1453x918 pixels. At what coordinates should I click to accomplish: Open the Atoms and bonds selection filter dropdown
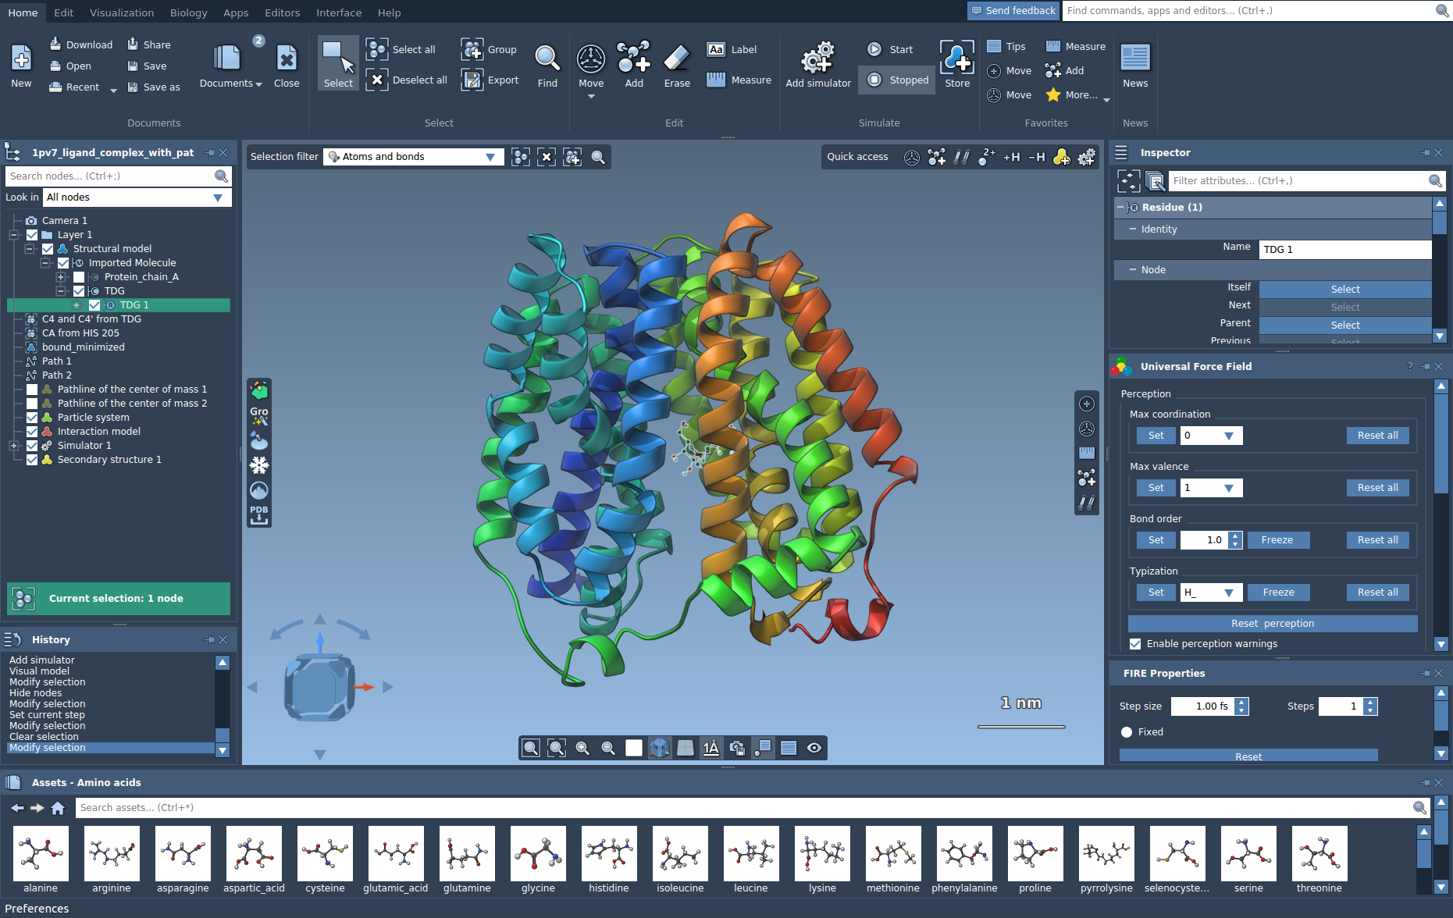491,156
